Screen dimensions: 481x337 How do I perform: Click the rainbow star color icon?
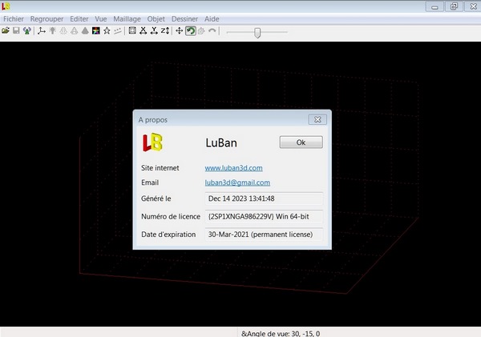point(96,30)
